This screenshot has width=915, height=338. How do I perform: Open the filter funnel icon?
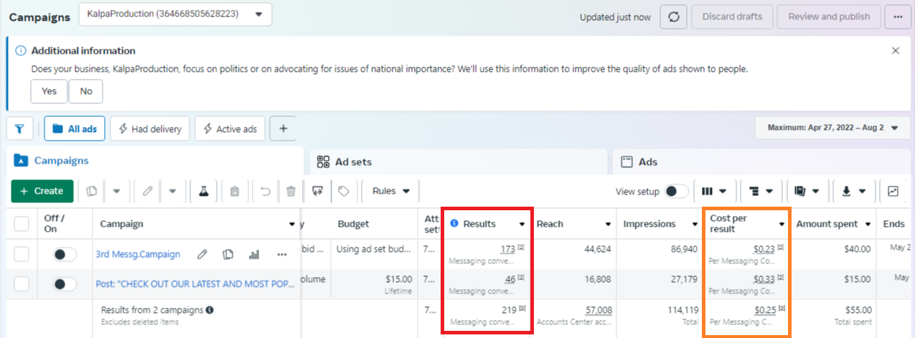(x=19, y=129)
